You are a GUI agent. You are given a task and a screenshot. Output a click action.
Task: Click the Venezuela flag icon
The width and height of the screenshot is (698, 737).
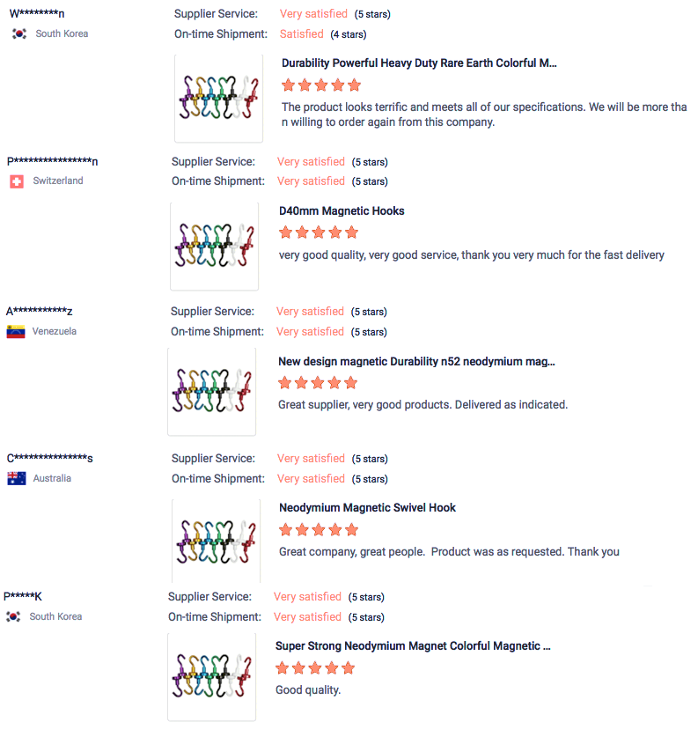(x=16, y=332)
